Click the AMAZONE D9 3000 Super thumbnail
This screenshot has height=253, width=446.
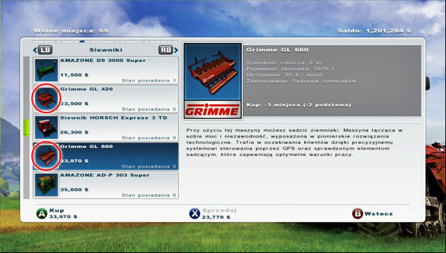[46, 70]
